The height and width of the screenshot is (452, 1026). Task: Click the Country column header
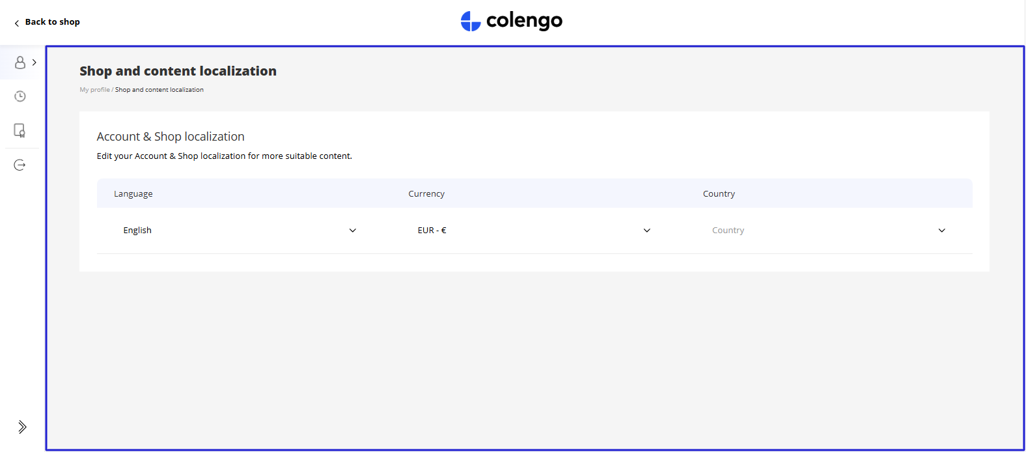click(719, 194)
